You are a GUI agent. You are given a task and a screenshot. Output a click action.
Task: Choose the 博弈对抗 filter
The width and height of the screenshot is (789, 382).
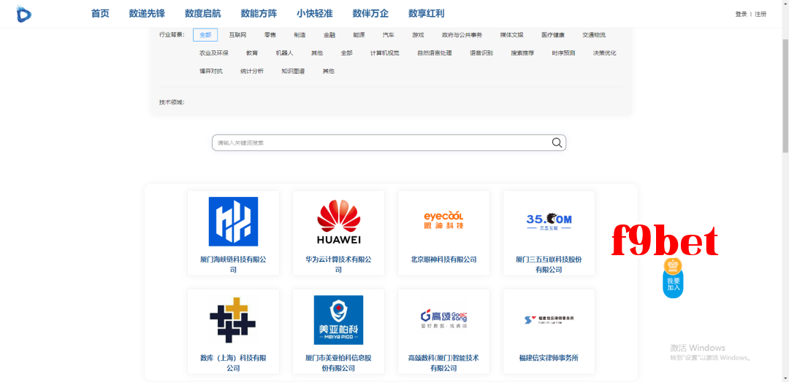click(211, 71)
